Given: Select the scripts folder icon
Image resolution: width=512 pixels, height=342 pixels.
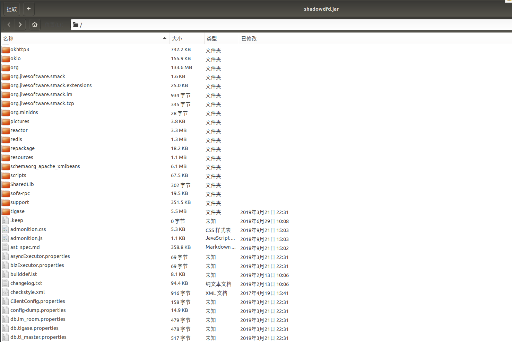Looking at the screenshot, I should [6, 175].
